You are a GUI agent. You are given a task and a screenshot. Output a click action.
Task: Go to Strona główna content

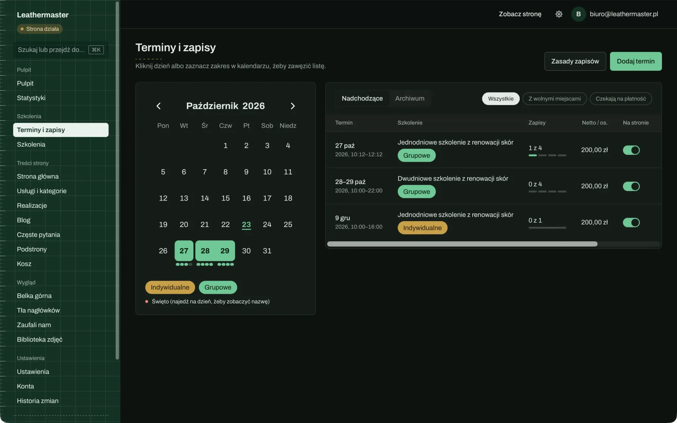point(60,176)
